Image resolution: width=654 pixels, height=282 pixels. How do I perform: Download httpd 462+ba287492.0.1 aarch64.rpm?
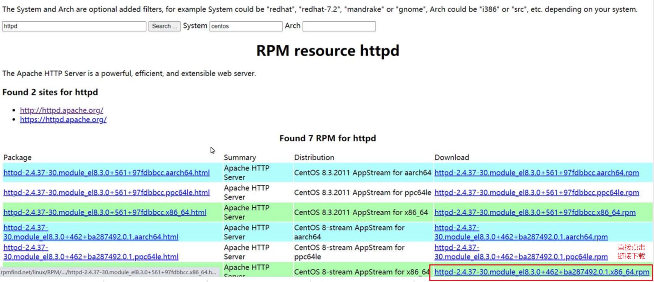521,232
